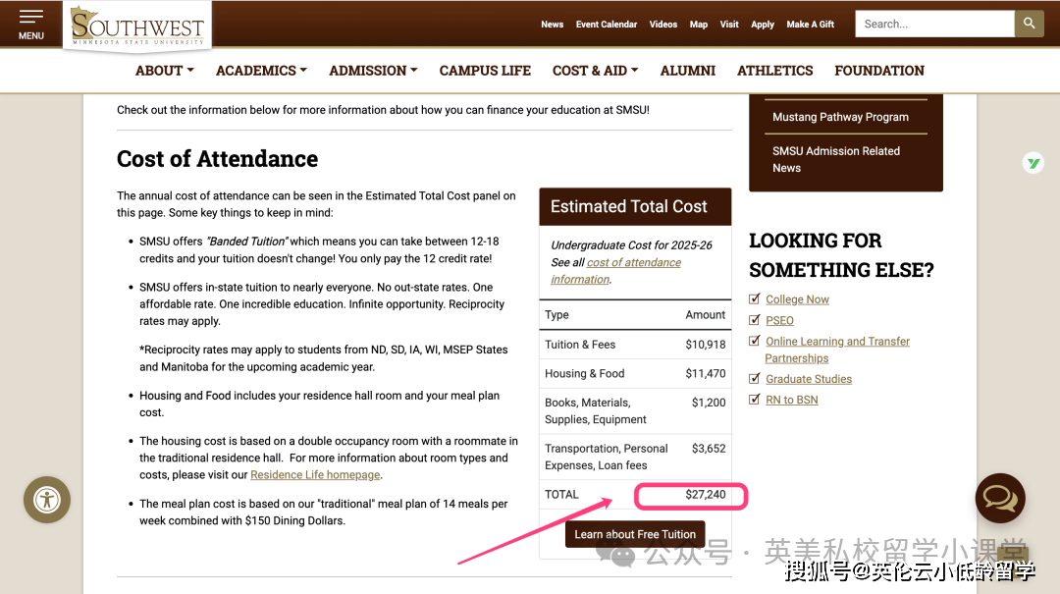This screenshot has height=594, width=1060.
Task: Expand the ACADEMICS dropdown menu
Action: click(261, 71)
